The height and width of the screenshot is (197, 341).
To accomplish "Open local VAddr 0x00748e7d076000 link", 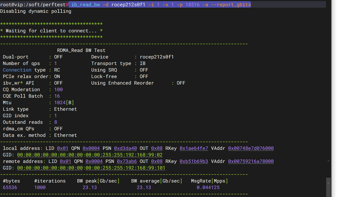I will [x=250, y=148].
